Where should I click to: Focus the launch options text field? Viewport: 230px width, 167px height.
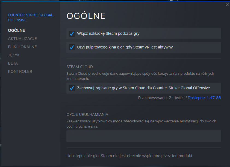point(144,136)
